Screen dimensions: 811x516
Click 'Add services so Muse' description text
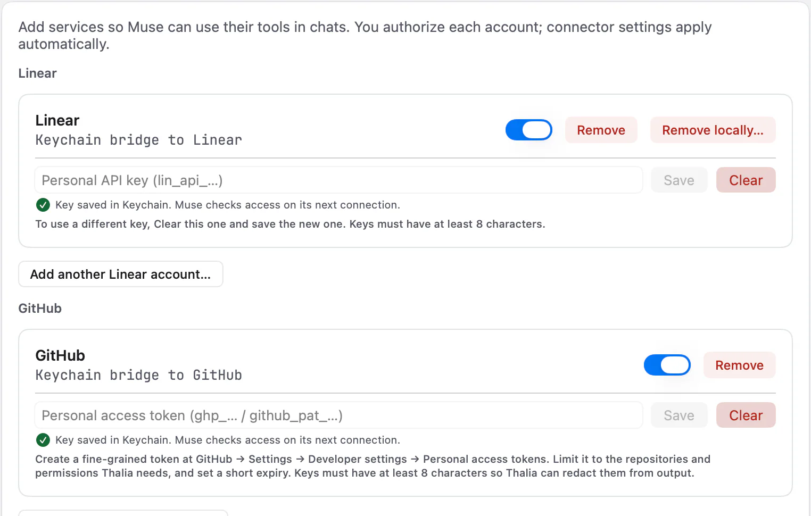pos(365,35)
